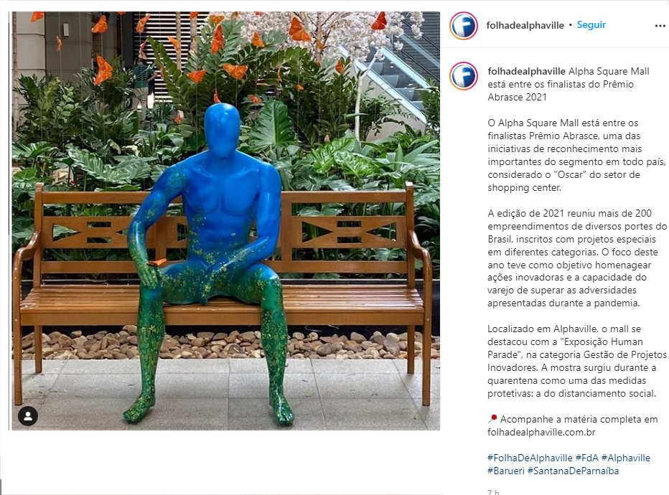Click the blue mannequin photo
Image resolution: width=669 pixels, height=495 pixels.
[225, 221]
